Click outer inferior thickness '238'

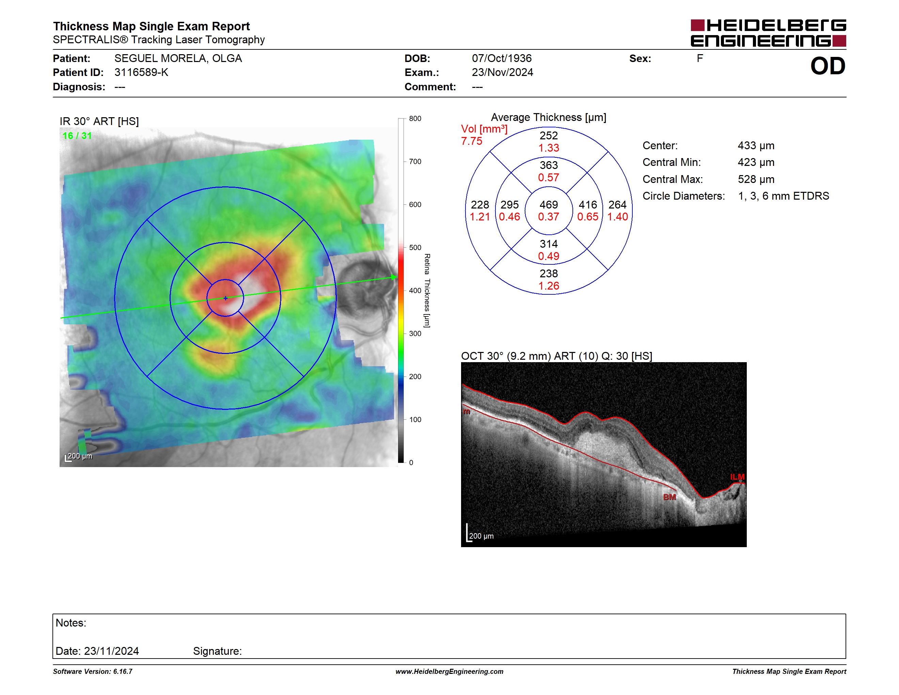[549, 273]
